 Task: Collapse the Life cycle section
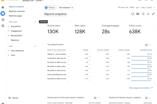(x=35, y=22)
